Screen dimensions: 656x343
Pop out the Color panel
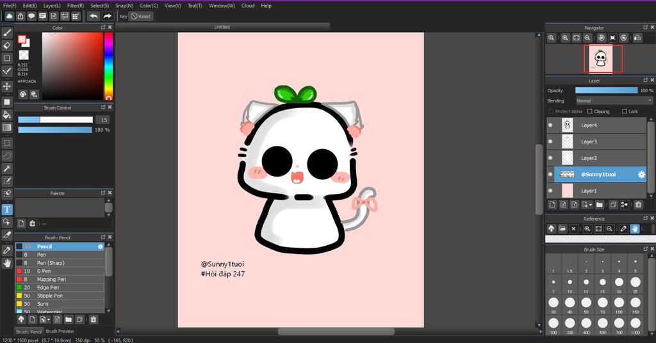[x=103, y=27]
